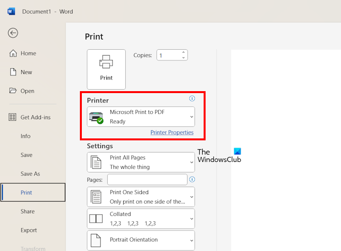The height and width of the screenshot is (251, 341).
Task: Click the Get Add-ins grid icon
Action: (x=13, y=117)
